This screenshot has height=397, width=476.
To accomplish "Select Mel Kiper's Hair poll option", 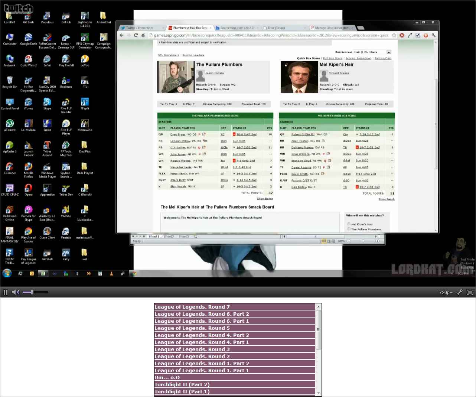I will click(x=349, y=224).
